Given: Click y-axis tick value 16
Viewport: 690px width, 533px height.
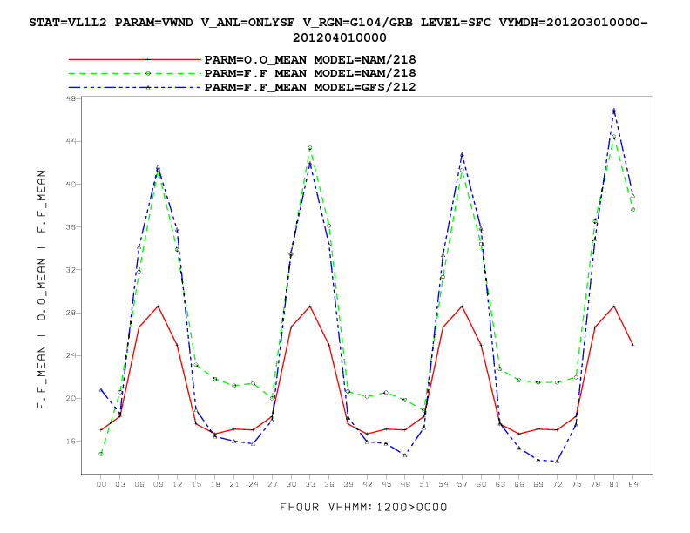Looking at the screenshot, I should (x=71, y=441).
